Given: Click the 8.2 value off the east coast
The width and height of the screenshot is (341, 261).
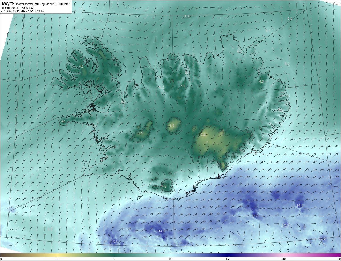Looking at the screenshot, I should tap(287, 64).
